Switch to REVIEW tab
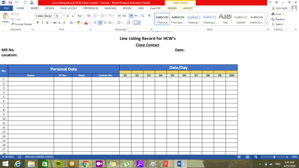This screenshot has height=168, width=299. coord(127,8)
